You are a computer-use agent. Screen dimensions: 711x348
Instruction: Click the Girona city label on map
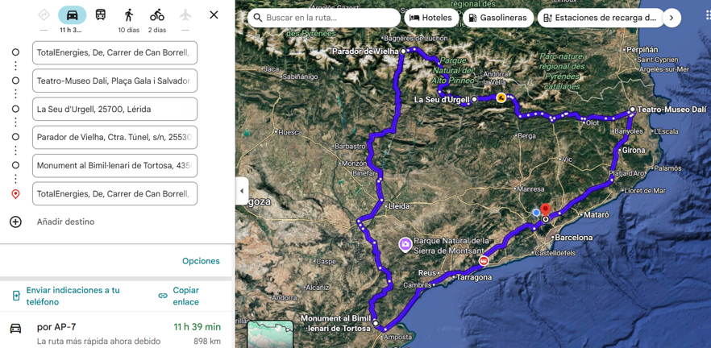pyautogui.click(x=634, y=150)
